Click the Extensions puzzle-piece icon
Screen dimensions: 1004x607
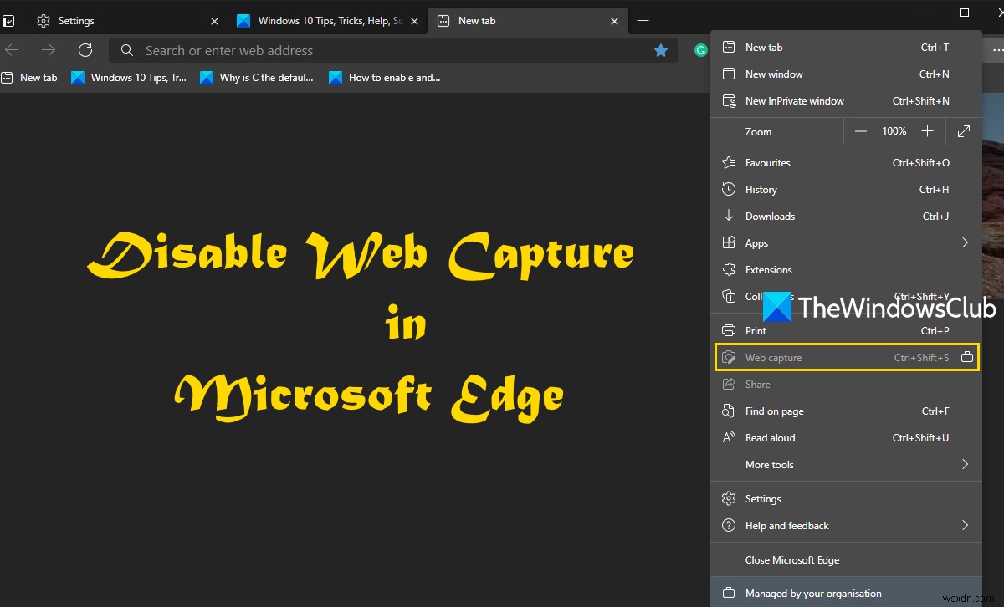pyautogui.click(x=728, y=269)
